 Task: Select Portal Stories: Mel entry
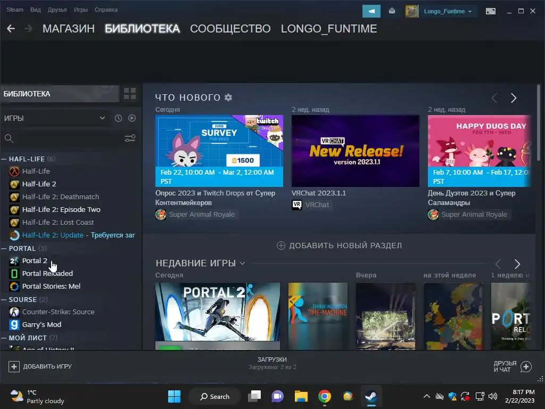coord(51,286)
